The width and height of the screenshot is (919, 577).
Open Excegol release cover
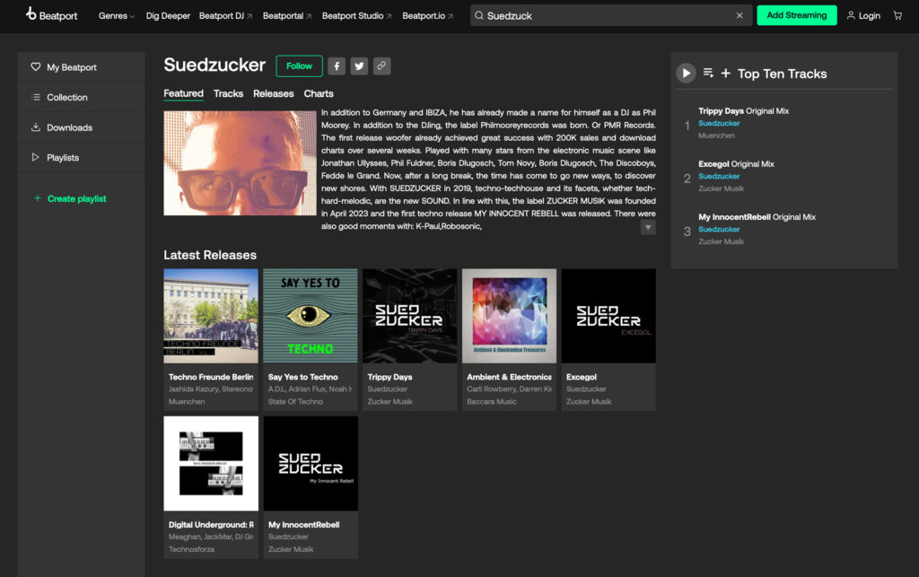tap(608, 316)
